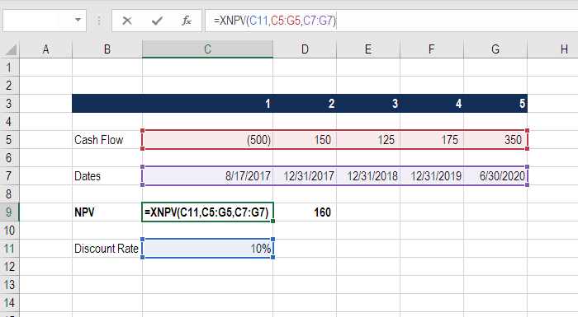Click period header cell 2

pos(305,104)
